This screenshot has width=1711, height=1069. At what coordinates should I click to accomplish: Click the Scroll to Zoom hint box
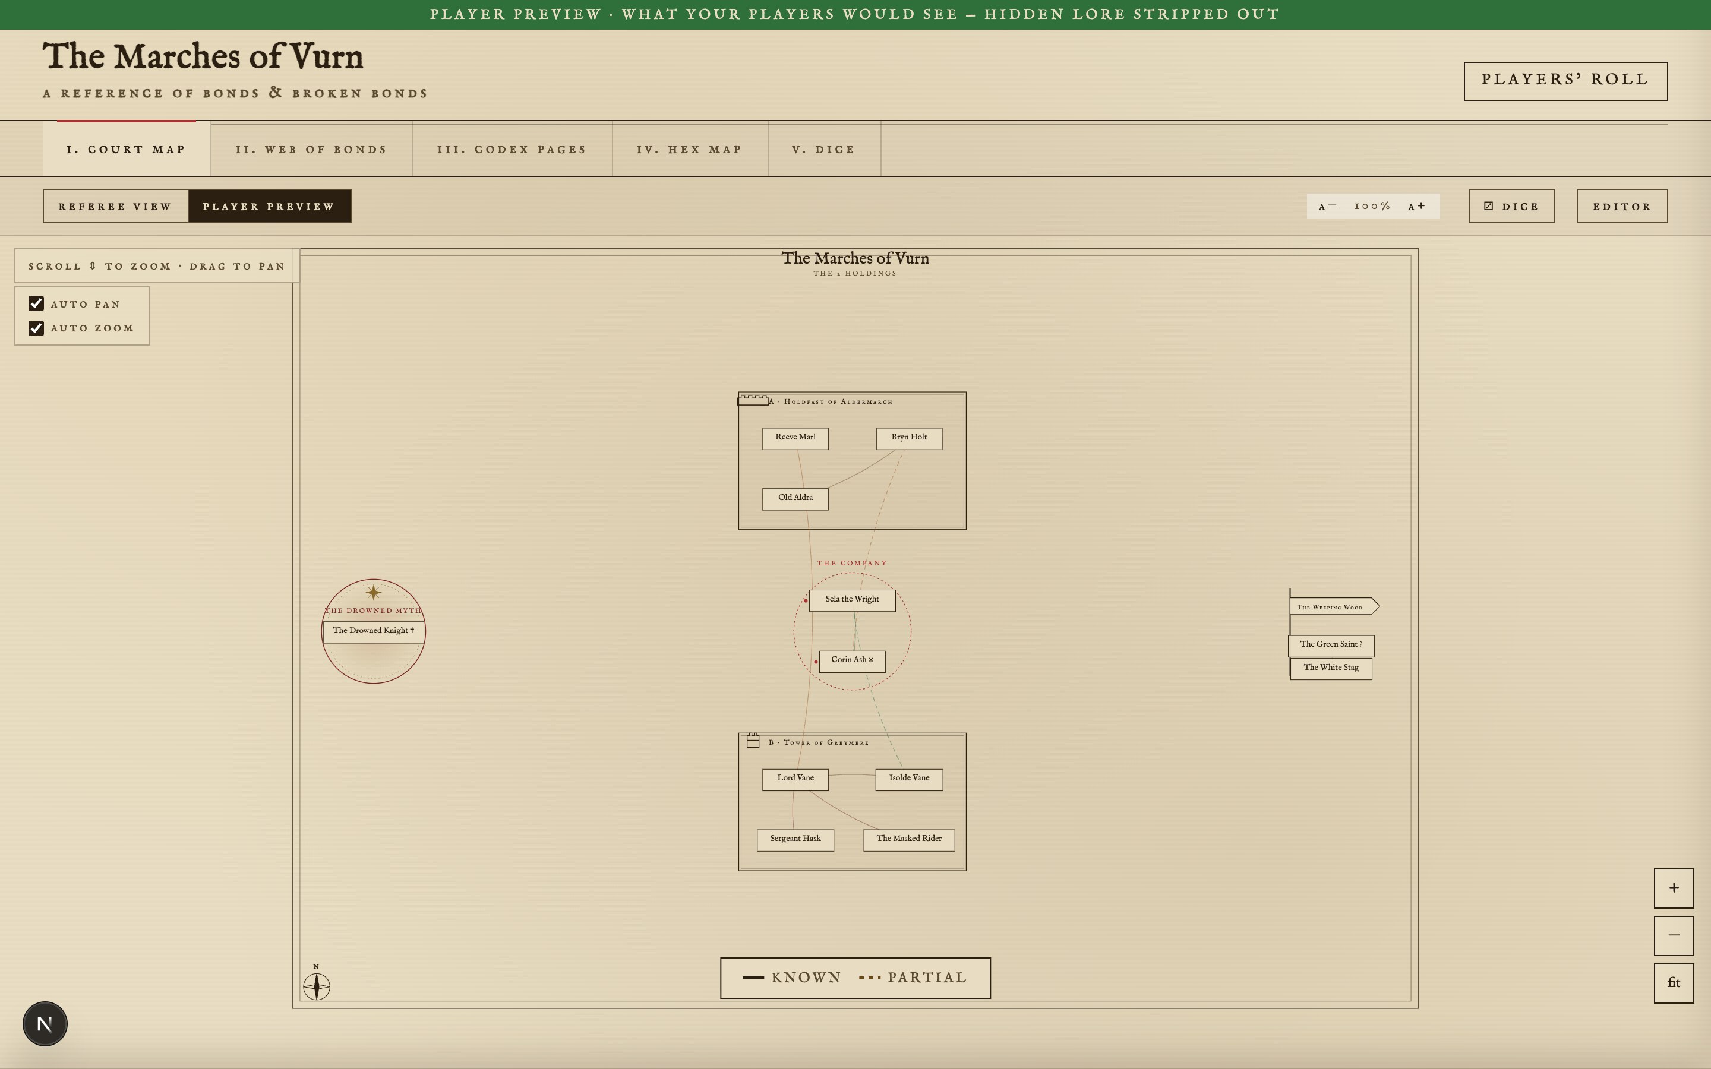[157, 266]
